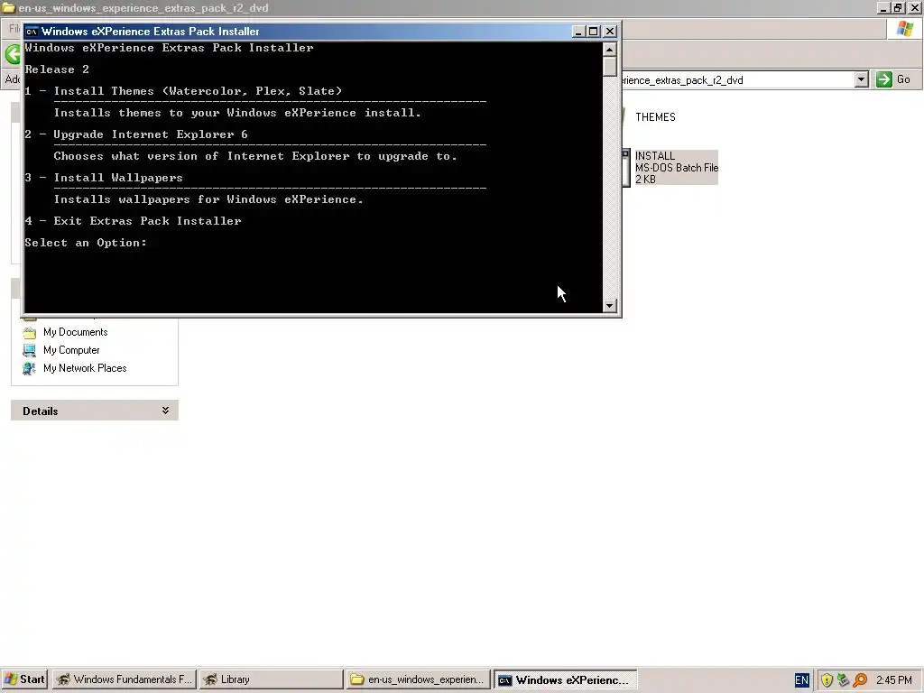Click the My Documents link

(x=76, y=332)
